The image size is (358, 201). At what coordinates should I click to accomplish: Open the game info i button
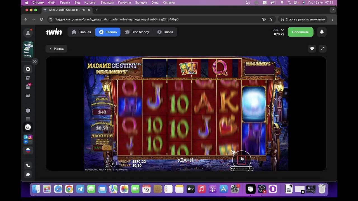point(113,164)
